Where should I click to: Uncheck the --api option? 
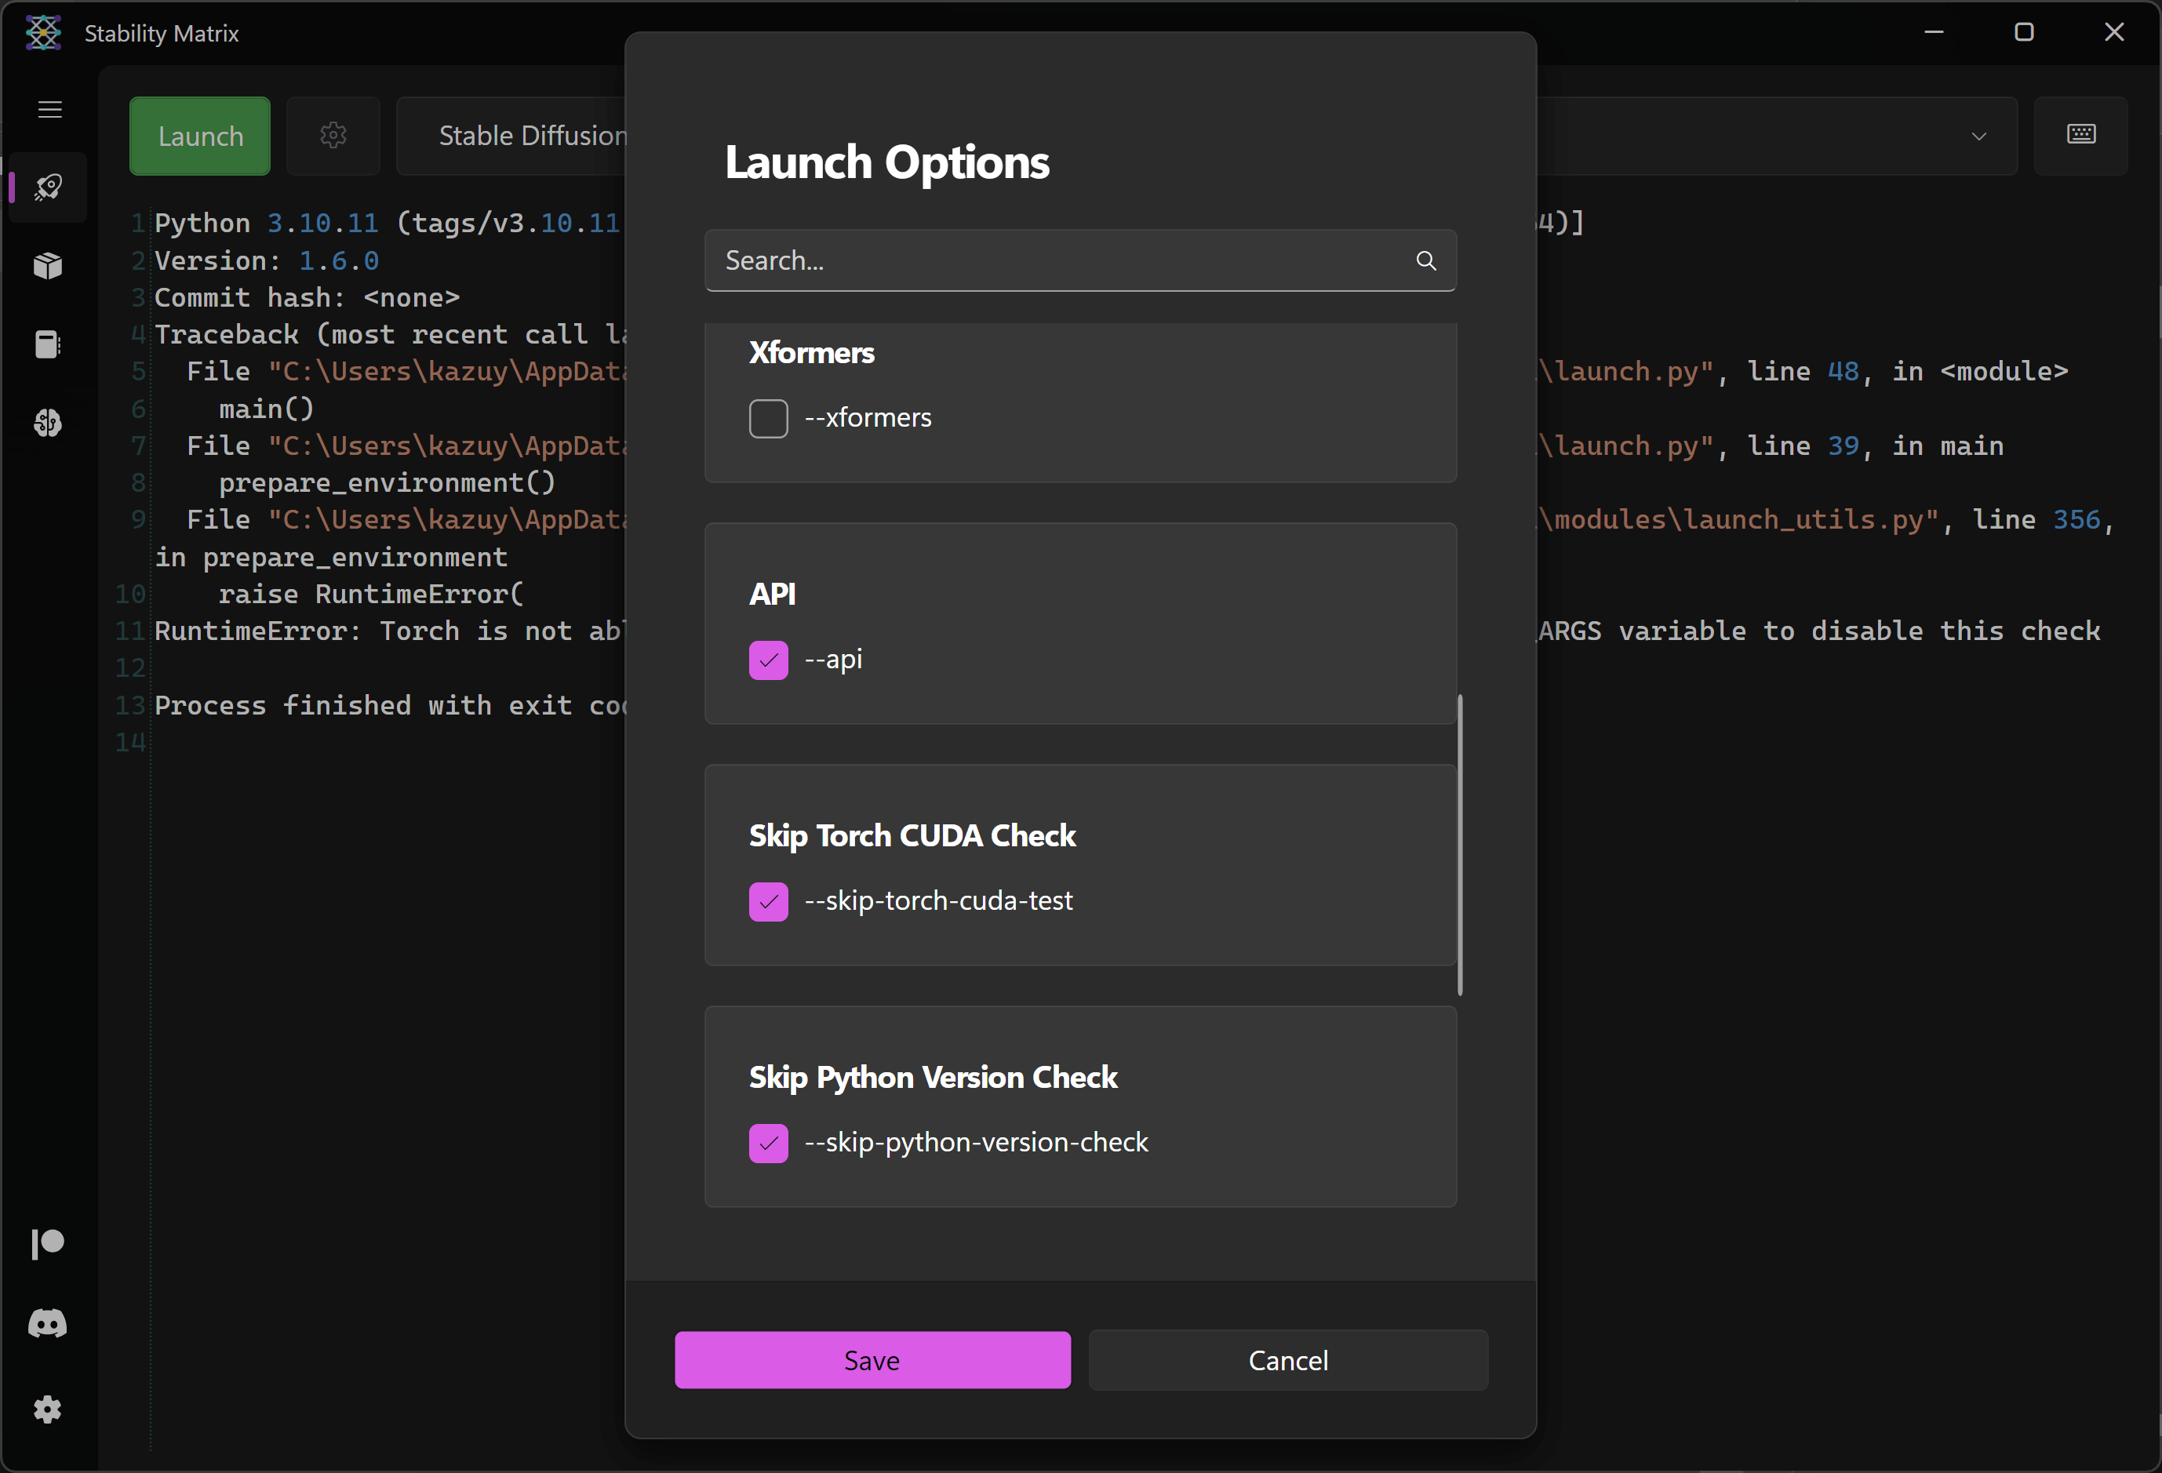pos(769,660)
